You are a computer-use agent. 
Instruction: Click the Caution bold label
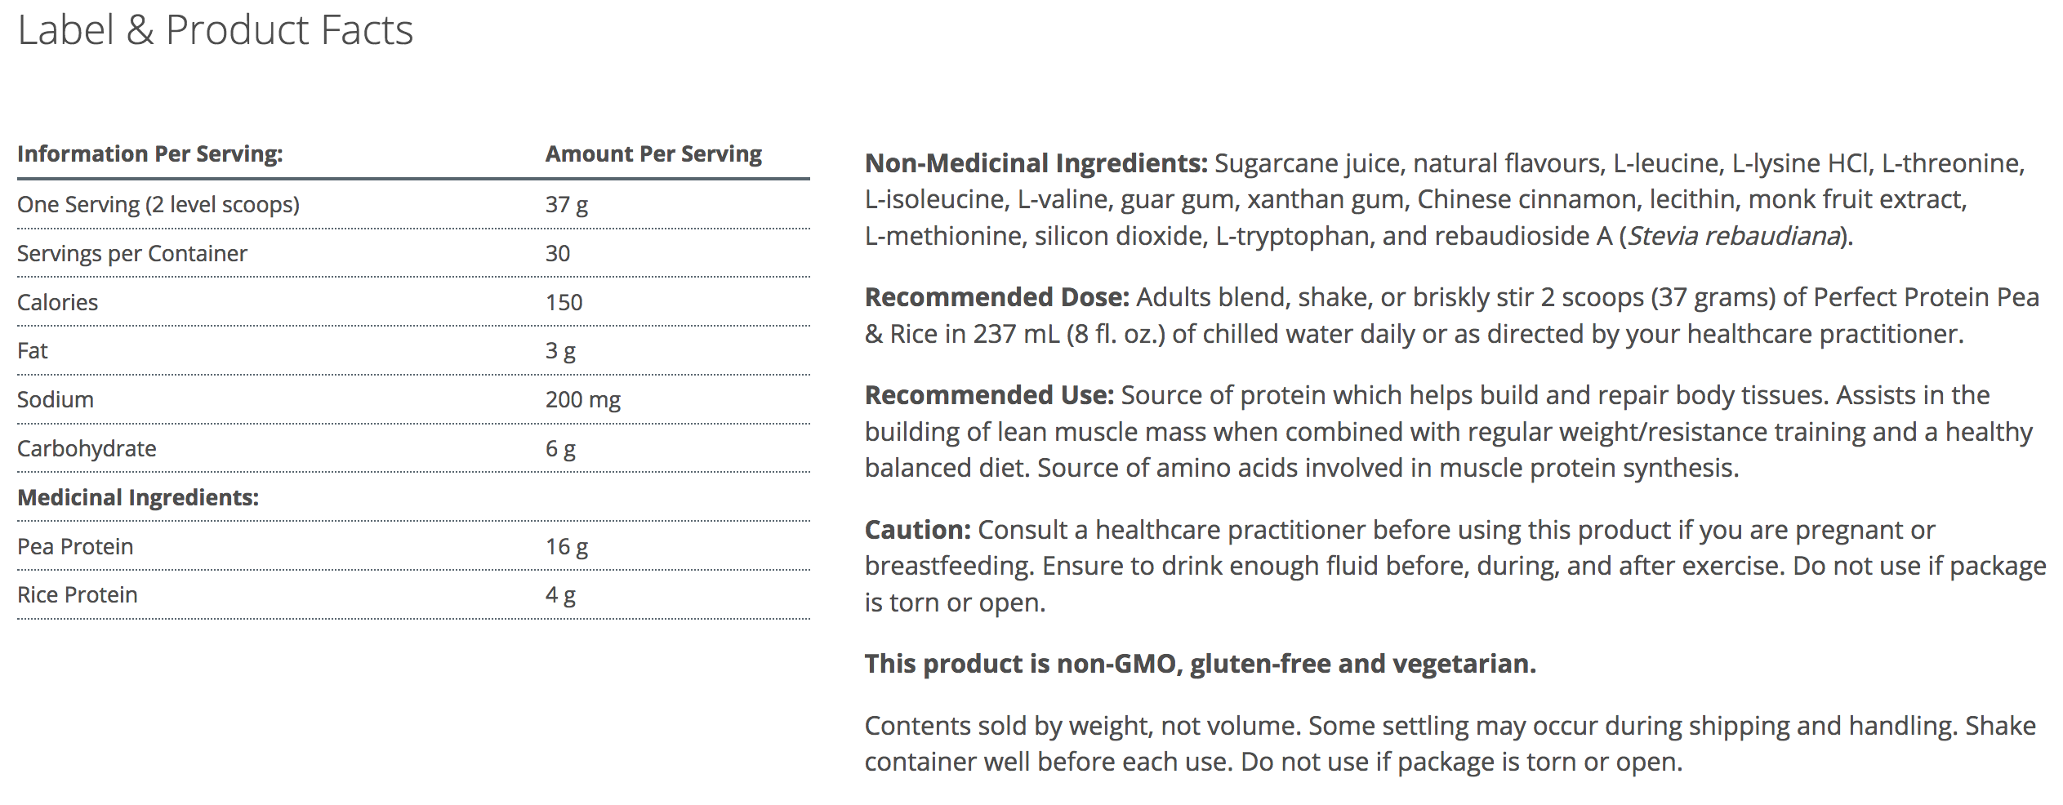coord(917,531)
